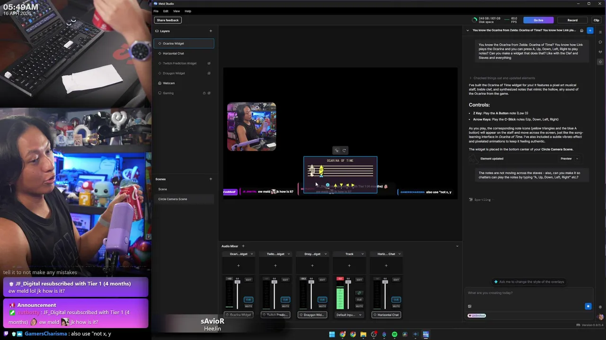Open Windows Start from the taskbar
The width and height of the screenshot is (606, 340).
pos(332,334)
